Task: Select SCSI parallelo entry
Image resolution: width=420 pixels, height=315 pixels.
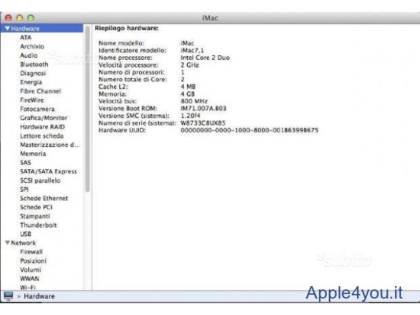Action: [x=40, y=180]
